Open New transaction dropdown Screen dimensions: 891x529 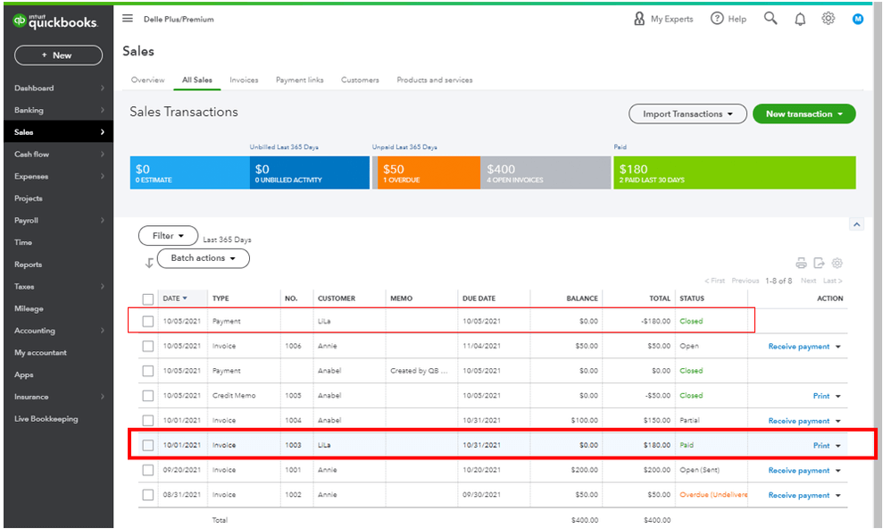coord(804,113)
